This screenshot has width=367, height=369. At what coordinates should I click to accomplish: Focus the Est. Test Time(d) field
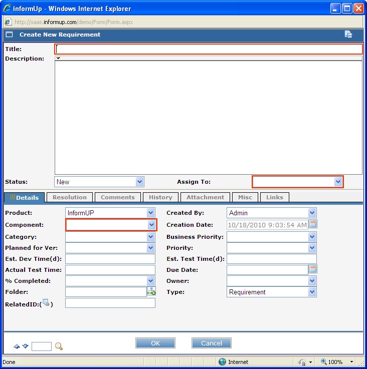pos(272,259)
